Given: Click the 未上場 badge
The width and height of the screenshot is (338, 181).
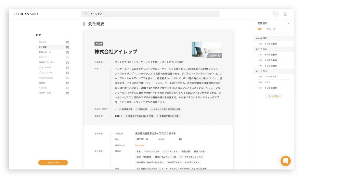Looking at the screenshot, I should click(x=99, y=44).
